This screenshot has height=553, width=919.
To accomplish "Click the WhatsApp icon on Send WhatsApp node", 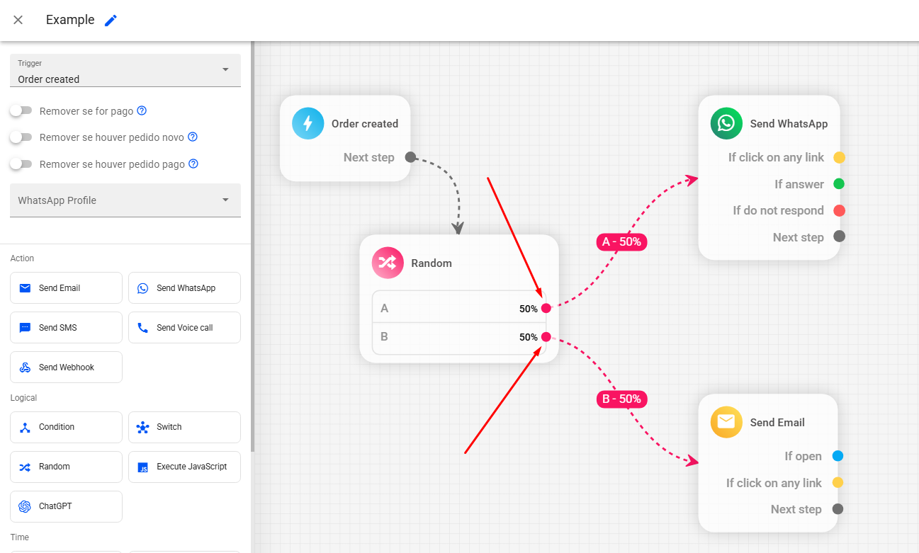I will point(726,123).
